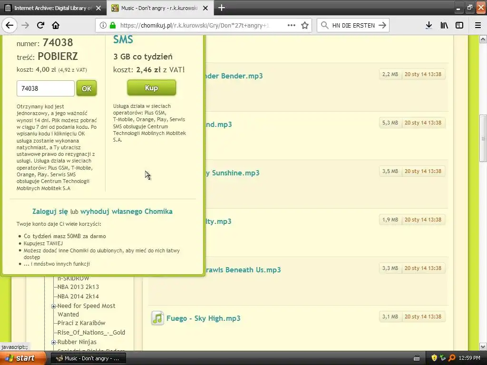Open the Library toolbar icon

click(x=444, y=25)
